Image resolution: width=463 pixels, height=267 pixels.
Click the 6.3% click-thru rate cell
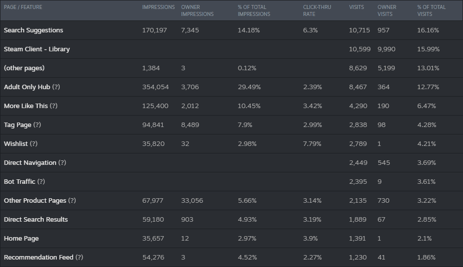pos(310,30)
